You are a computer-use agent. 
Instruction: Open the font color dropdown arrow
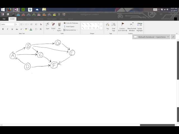(x=33, y=29)
